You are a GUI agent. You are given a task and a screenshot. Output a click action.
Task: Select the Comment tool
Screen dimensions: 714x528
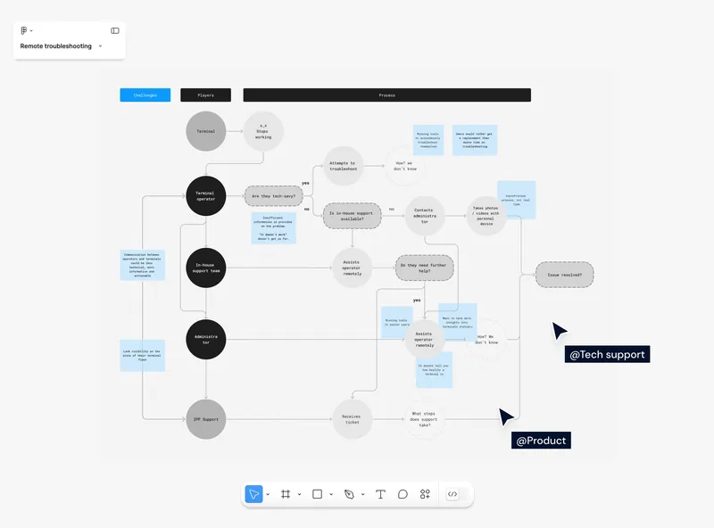(403, 494)
